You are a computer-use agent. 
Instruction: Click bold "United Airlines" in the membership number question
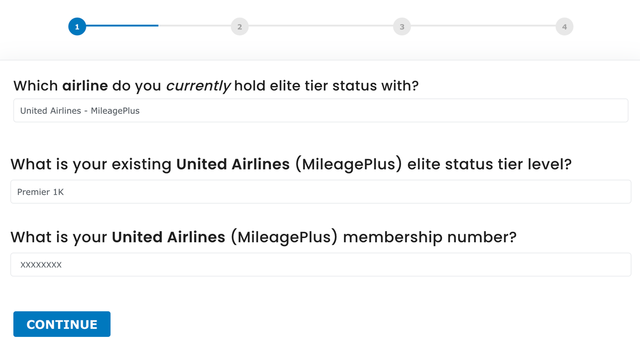(x=169, y=237)
